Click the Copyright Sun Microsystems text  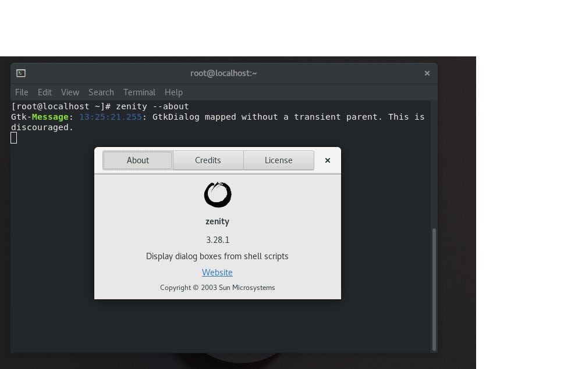coord(217,287)
